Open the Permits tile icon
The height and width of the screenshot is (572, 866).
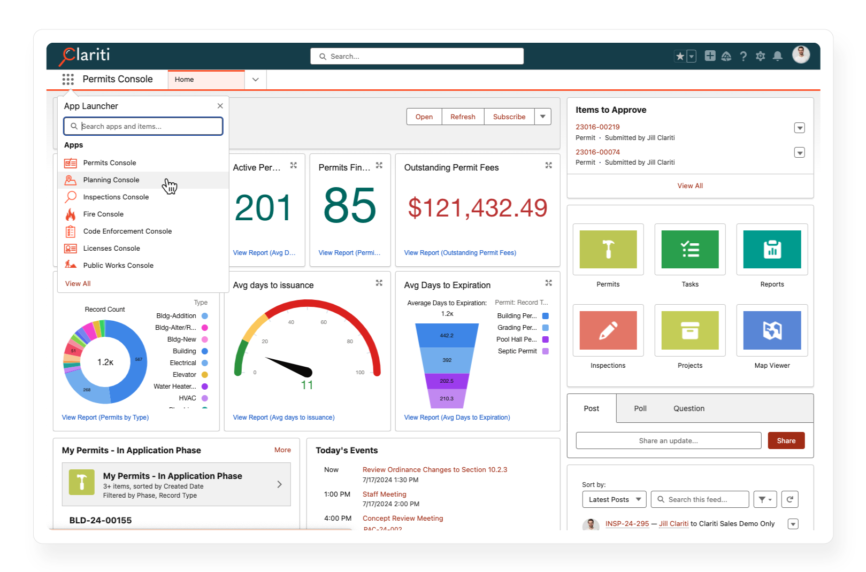tap(608, 249)
